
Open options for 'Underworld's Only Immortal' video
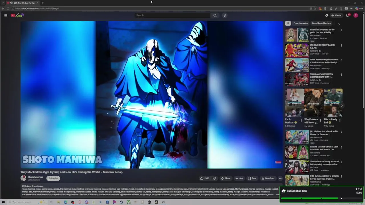coord(341,162)
